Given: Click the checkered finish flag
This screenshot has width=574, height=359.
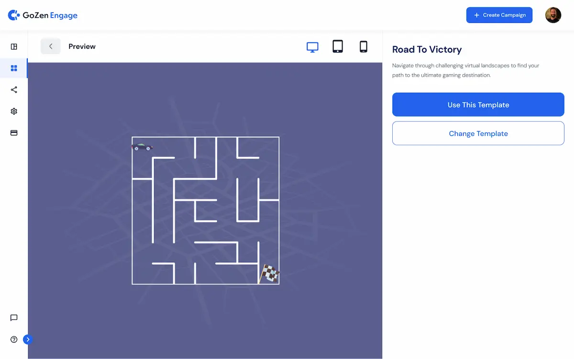Looking at the screenshot, I should (269, 274).
